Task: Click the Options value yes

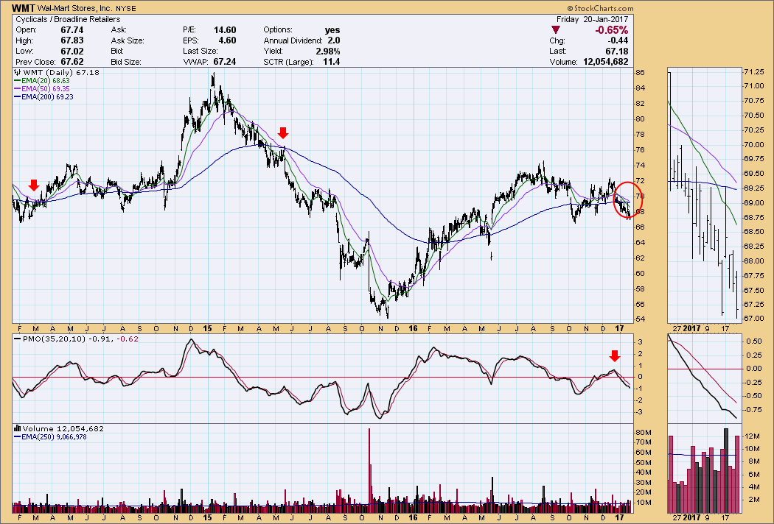Action: tap(332, 30)
